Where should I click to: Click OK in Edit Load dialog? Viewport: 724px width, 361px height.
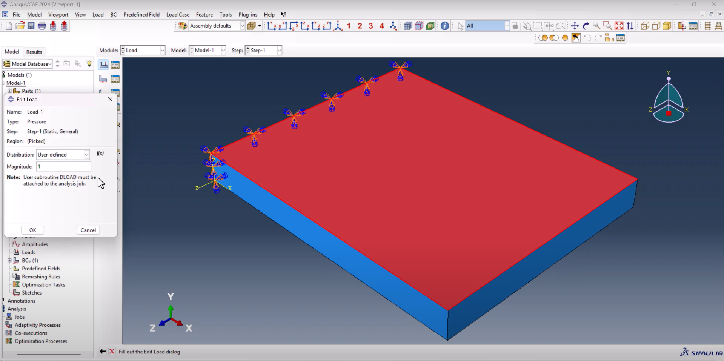pyautogui.click(x=33, y=230)
